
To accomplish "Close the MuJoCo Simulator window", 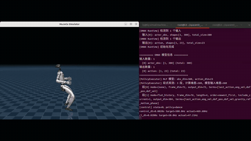I will click(x=136, y=24).
